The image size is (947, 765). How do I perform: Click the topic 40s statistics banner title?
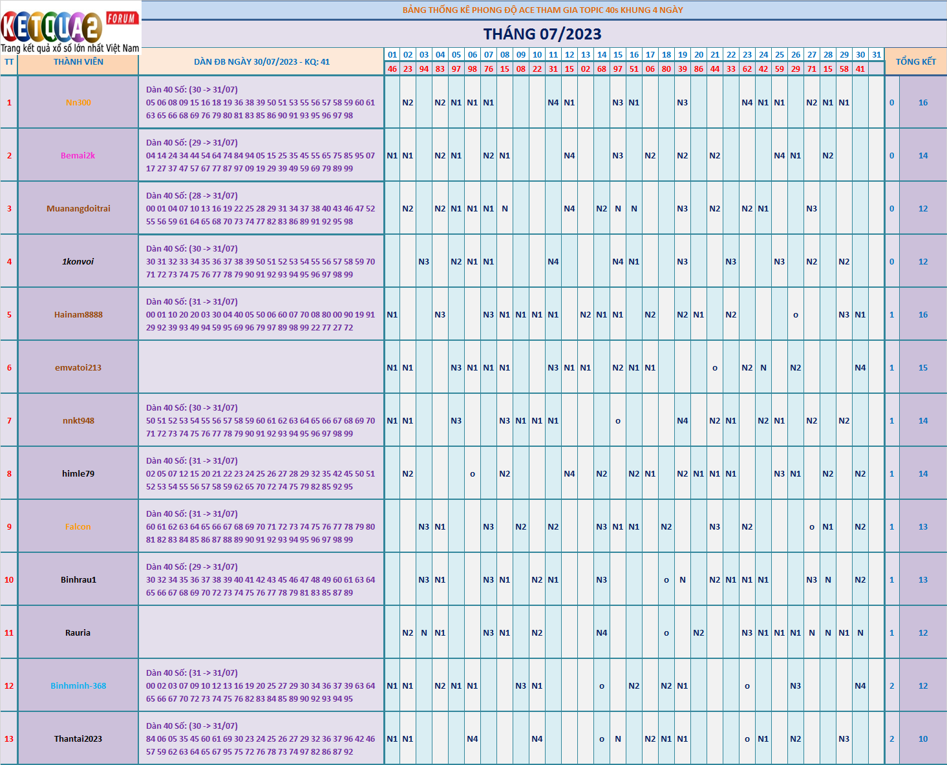pos(543,10)
